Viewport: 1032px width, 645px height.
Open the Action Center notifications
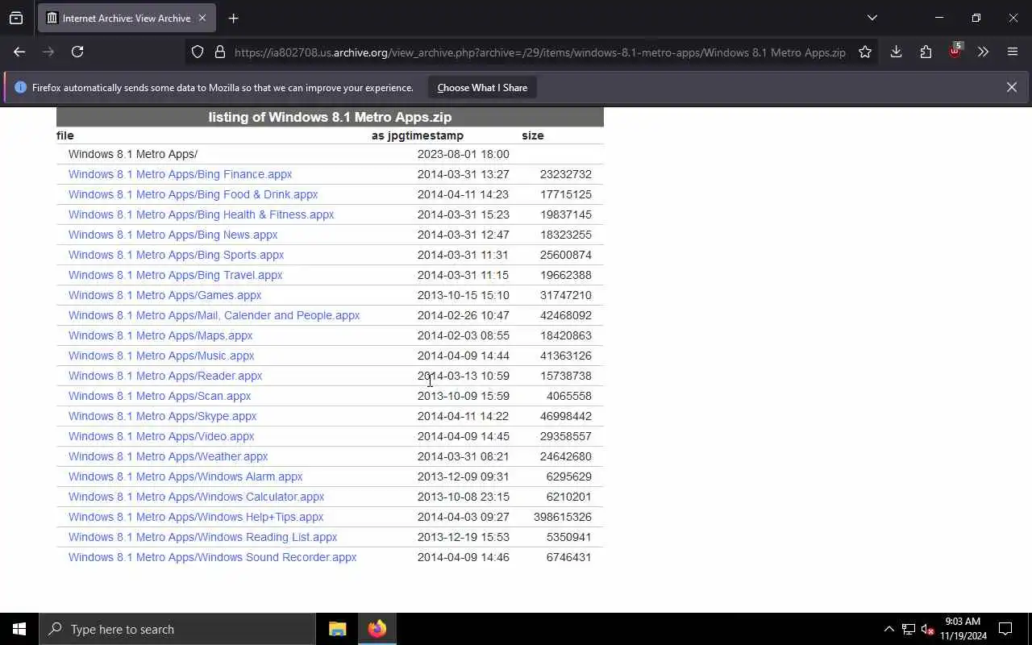pyautogui.click(x=1005, y=629)
